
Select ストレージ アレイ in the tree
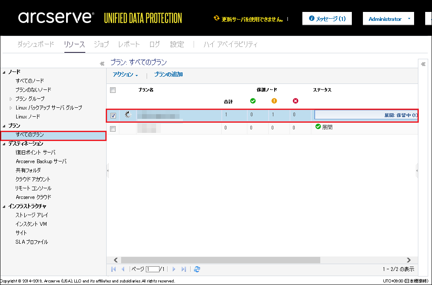32,215
